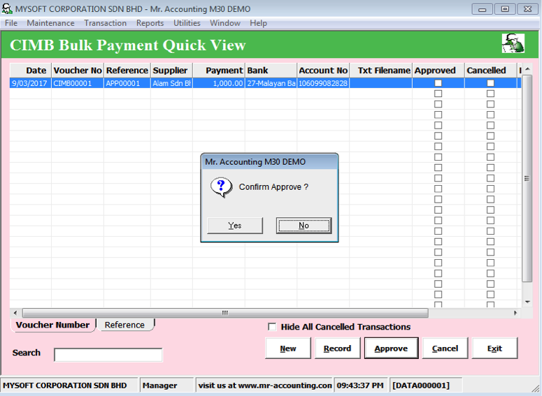The width and height of the screenshot is (542, 396).
Task: Click the Exit button
Action: [x=494, y=349]
